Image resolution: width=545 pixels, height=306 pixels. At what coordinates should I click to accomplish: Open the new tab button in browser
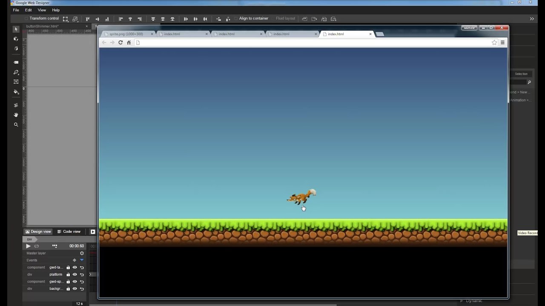click(380, 34)
